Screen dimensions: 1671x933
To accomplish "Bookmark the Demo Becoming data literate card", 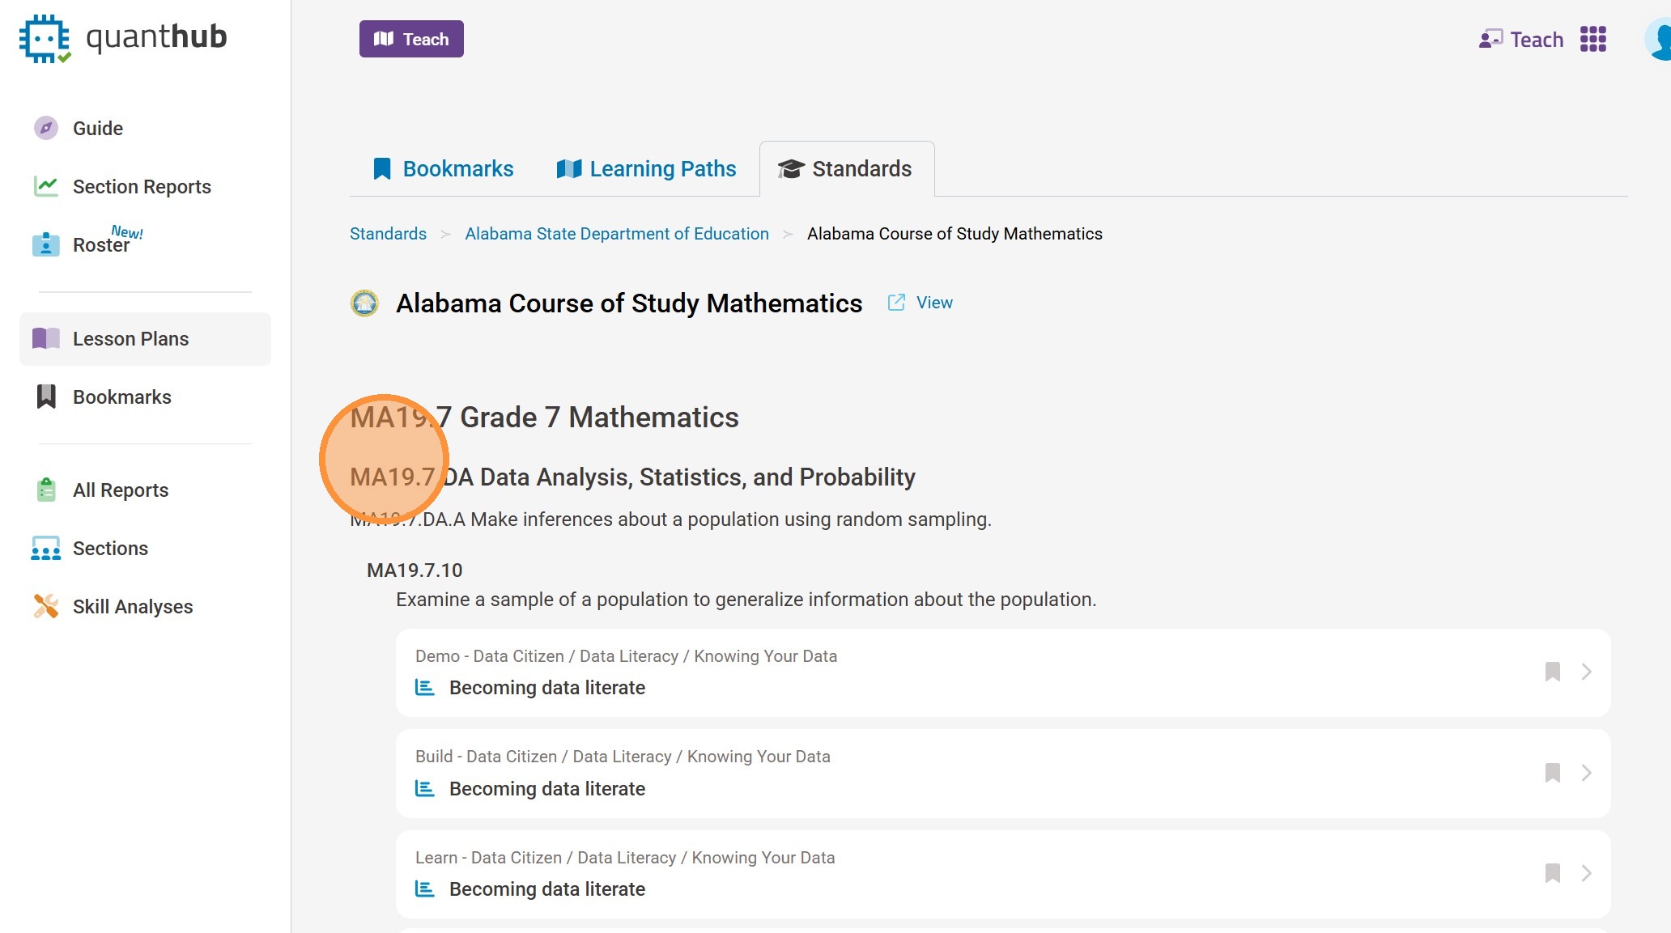I will click(1552, 672).
